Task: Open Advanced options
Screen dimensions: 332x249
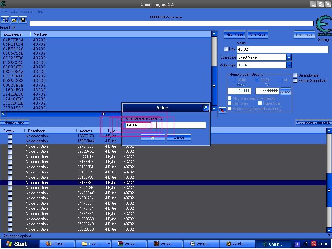Action: tap(17, 236)
